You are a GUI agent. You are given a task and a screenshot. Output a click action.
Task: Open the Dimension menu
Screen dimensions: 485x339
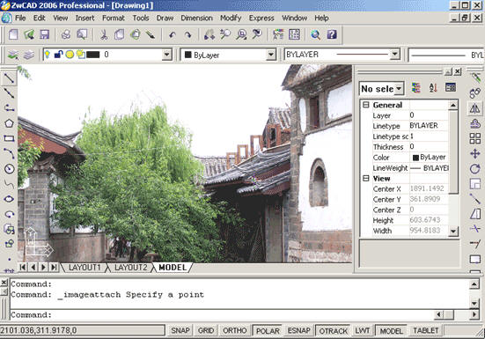tap(196, 18)
